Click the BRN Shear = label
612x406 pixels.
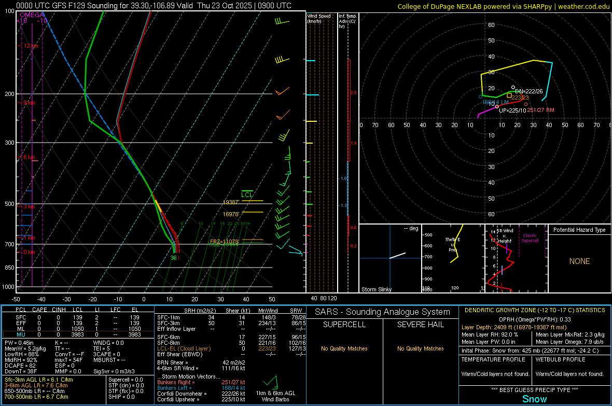[x=172, y=362]
